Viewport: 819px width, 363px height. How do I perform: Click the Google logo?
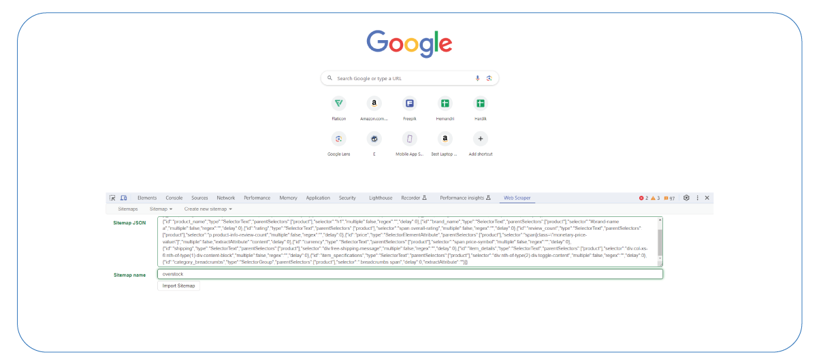[409, 44]
